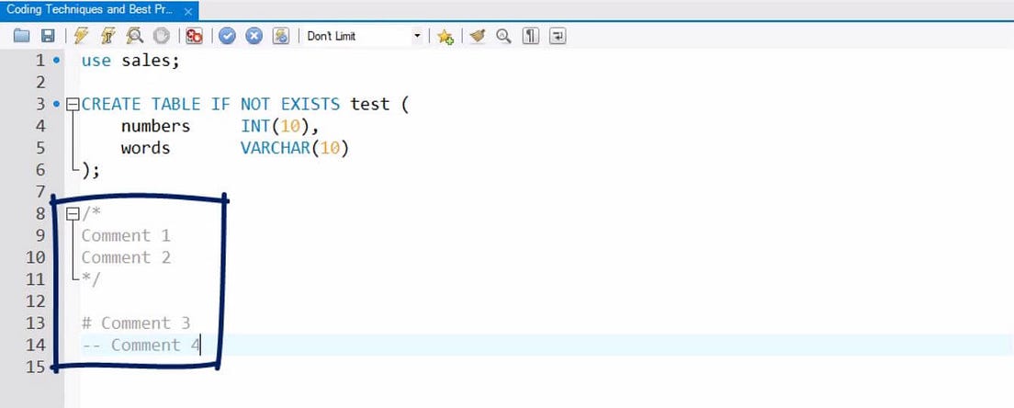
Task: Collapse the comment block on line 8
Action: 73,213
